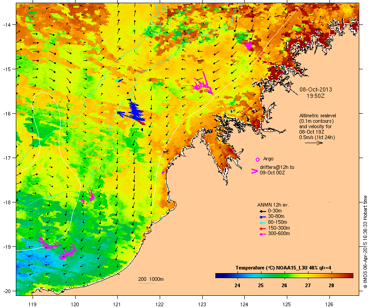The image size is (371, 308).
Task: Click the colorbar at 28 degrees dark red
Action: point(331,275)
